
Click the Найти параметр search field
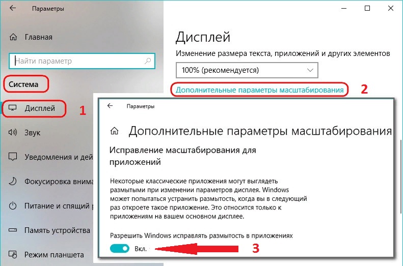point(82,61)
